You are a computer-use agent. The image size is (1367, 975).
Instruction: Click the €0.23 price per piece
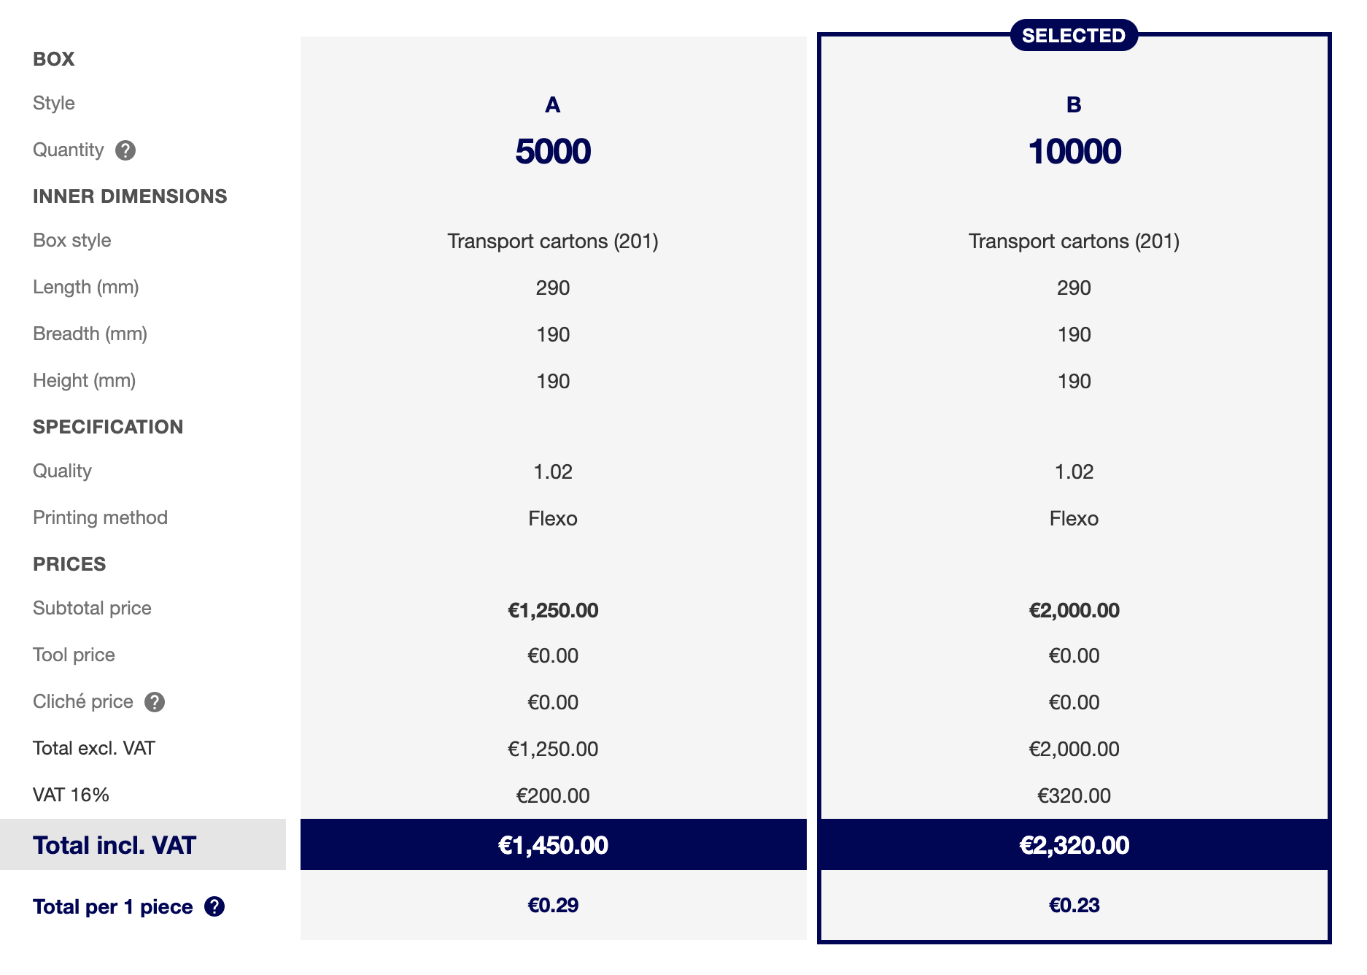[x=1074, y=906]
